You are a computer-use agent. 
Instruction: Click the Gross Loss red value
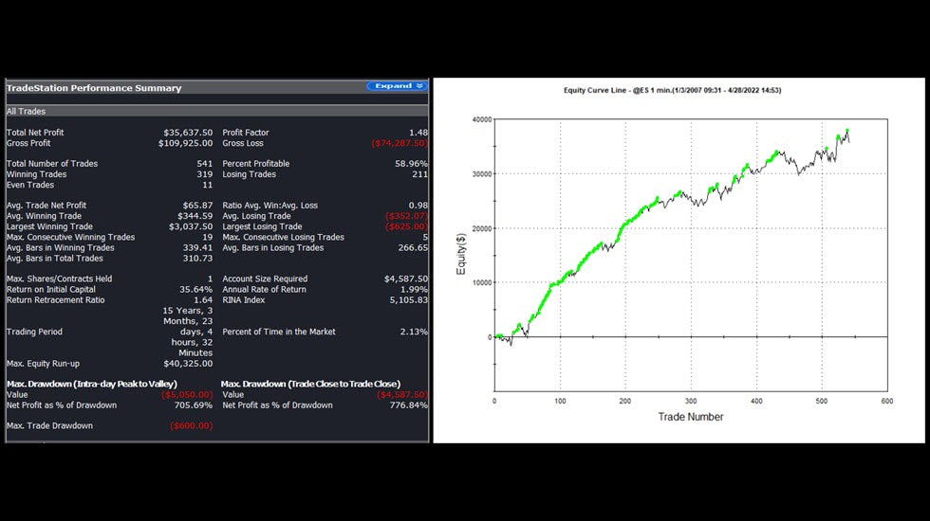(400, 143)
